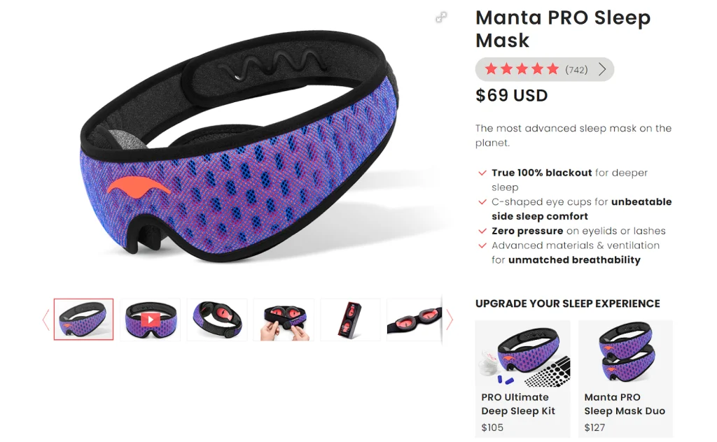Click the review count (742)

576,70
